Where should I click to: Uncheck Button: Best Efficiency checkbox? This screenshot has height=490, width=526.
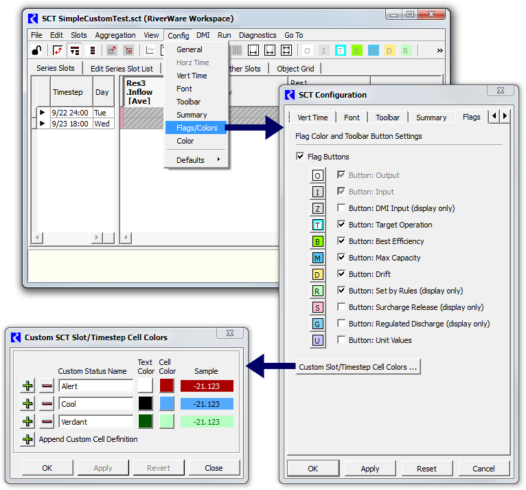click(x=341, y=241)
